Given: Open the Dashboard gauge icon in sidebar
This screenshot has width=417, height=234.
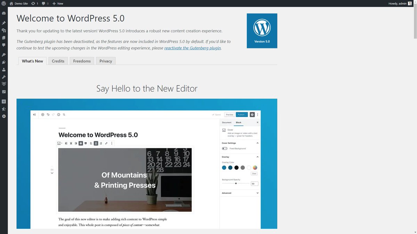Looking at the screenshot, I should coord(4,13).
